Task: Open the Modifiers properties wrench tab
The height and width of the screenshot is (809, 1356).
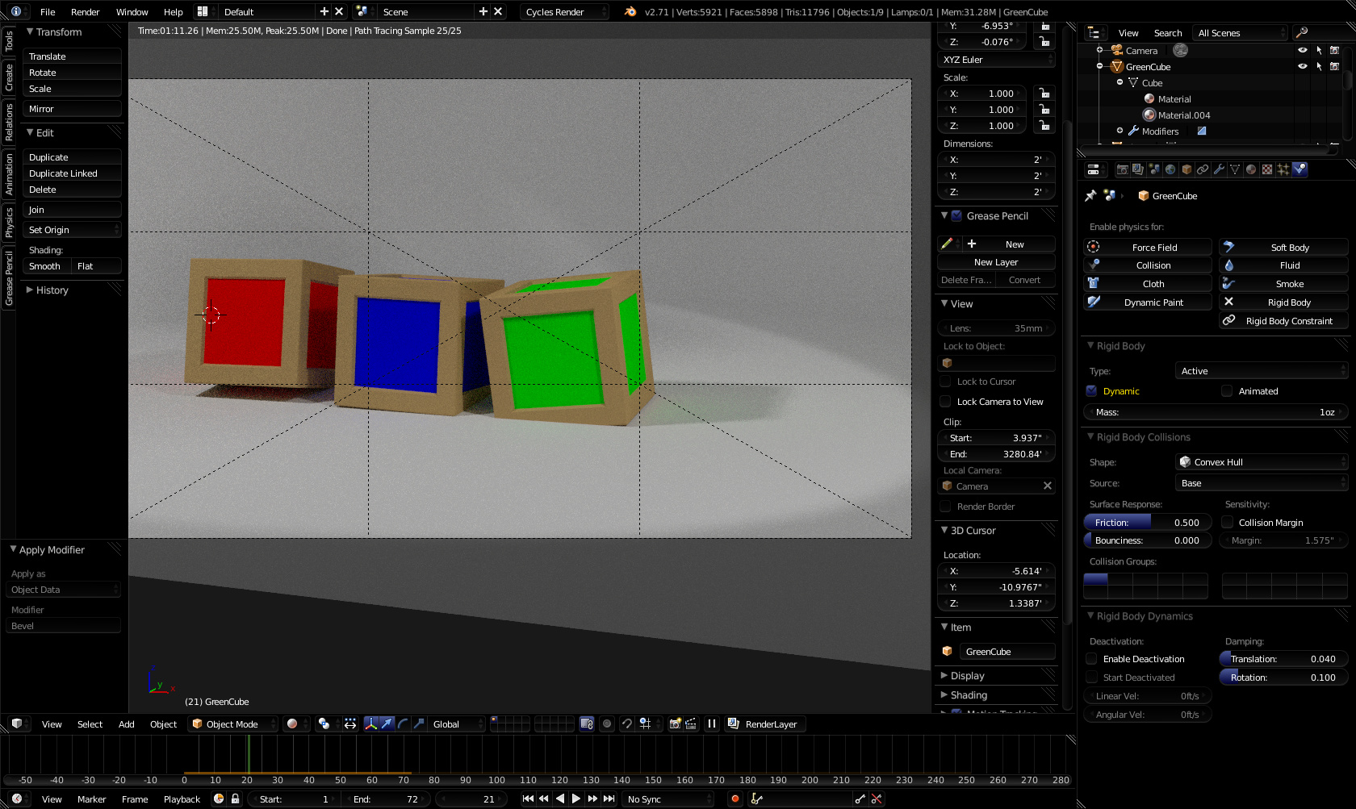Action: (1219, 169)
